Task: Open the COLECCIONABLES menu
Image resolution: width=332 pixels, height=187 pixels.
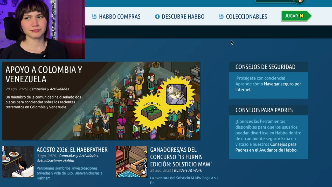Action: 243,17
